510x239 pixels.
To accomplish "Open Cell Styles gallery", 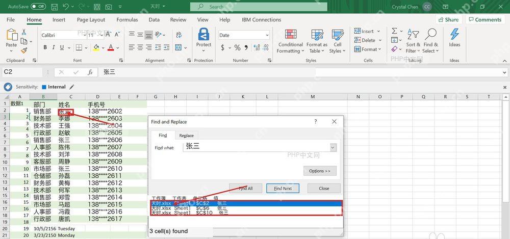I will point(337,41).
